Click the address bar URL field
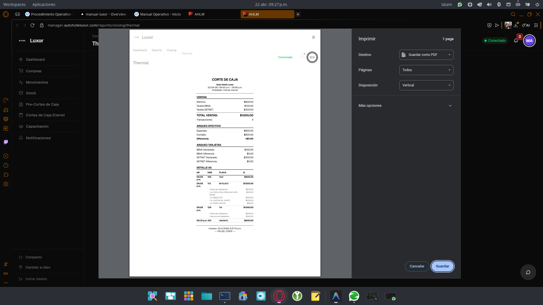The image size is (543, 305). 93,25
